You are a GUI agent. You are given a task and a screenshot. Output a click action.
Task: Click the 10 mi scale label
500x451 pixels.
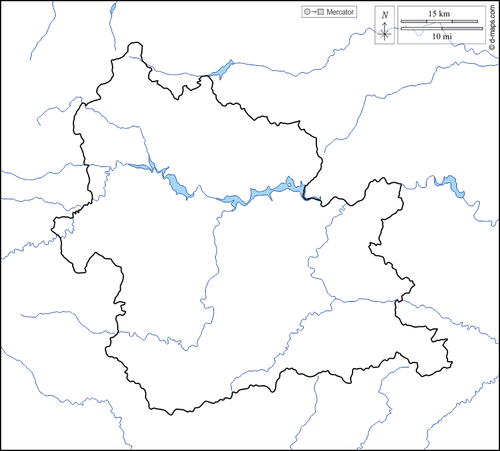[442, 36]
